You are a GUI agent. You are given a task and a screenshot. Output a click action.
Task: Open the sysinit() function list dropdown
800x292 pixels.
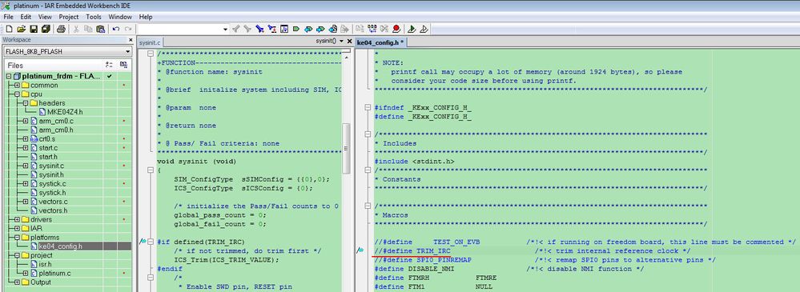(341, 41)
